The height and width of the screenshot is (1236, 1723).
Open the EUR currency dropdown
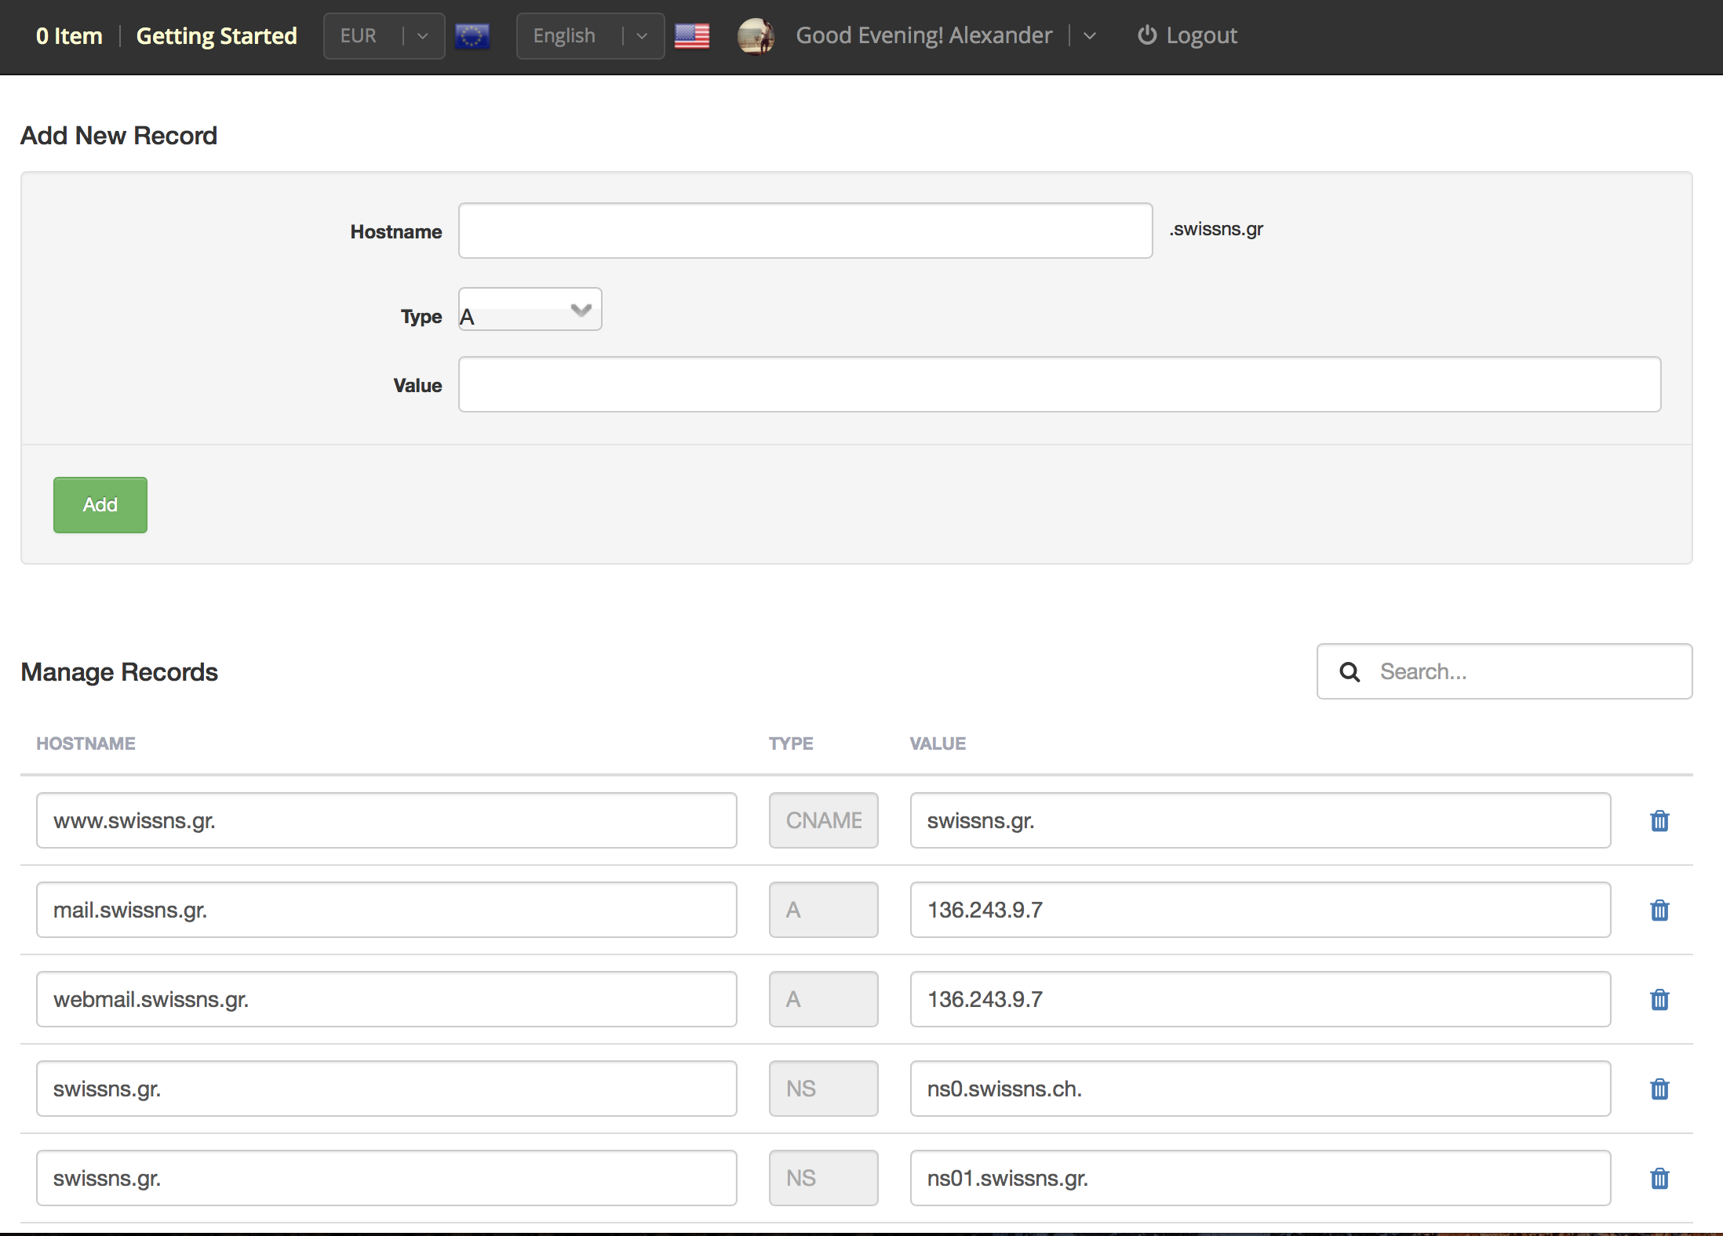384,36
